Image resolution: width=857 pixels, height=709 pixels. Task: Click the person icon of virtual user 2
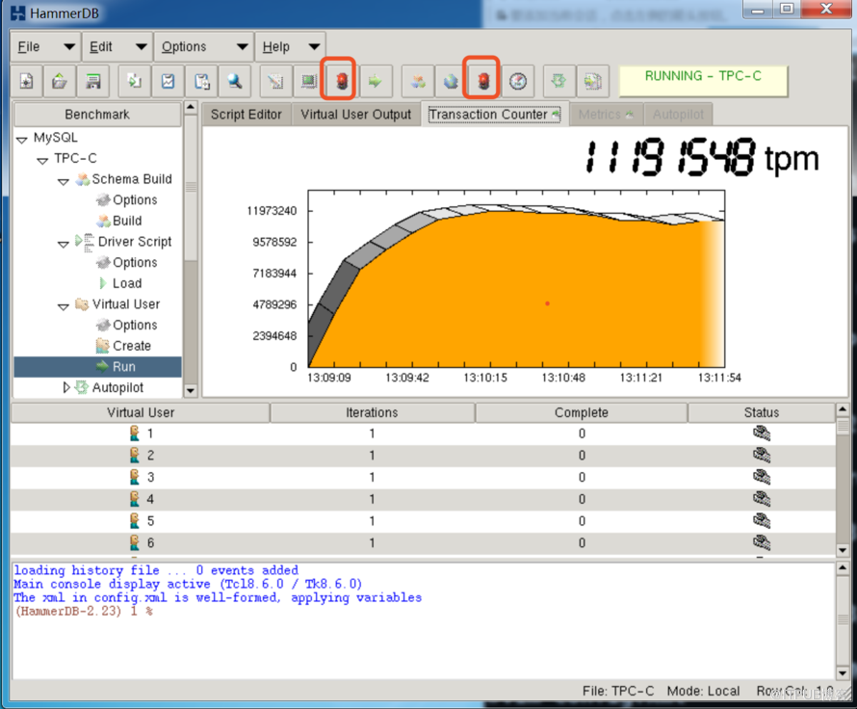click(x=135, y=456)
